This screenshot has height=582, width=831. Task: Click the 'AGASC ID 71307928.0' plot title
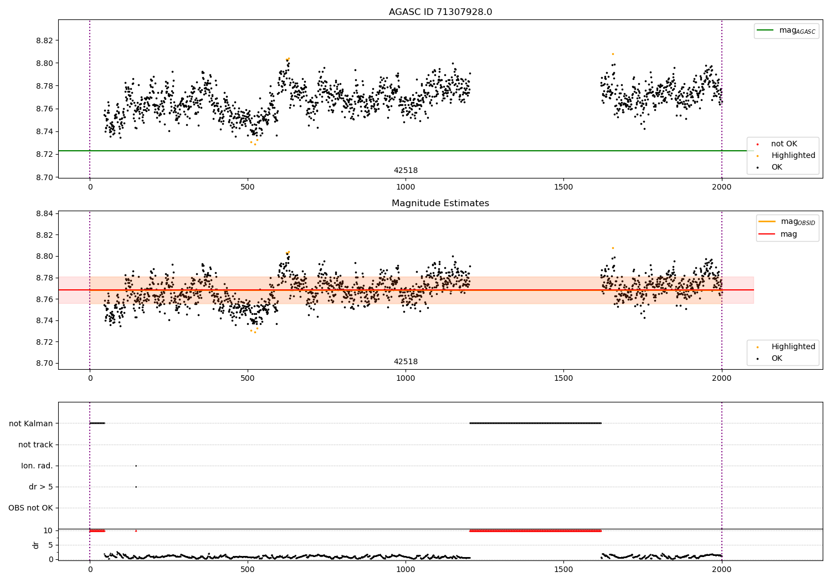(x=440, y=12)
